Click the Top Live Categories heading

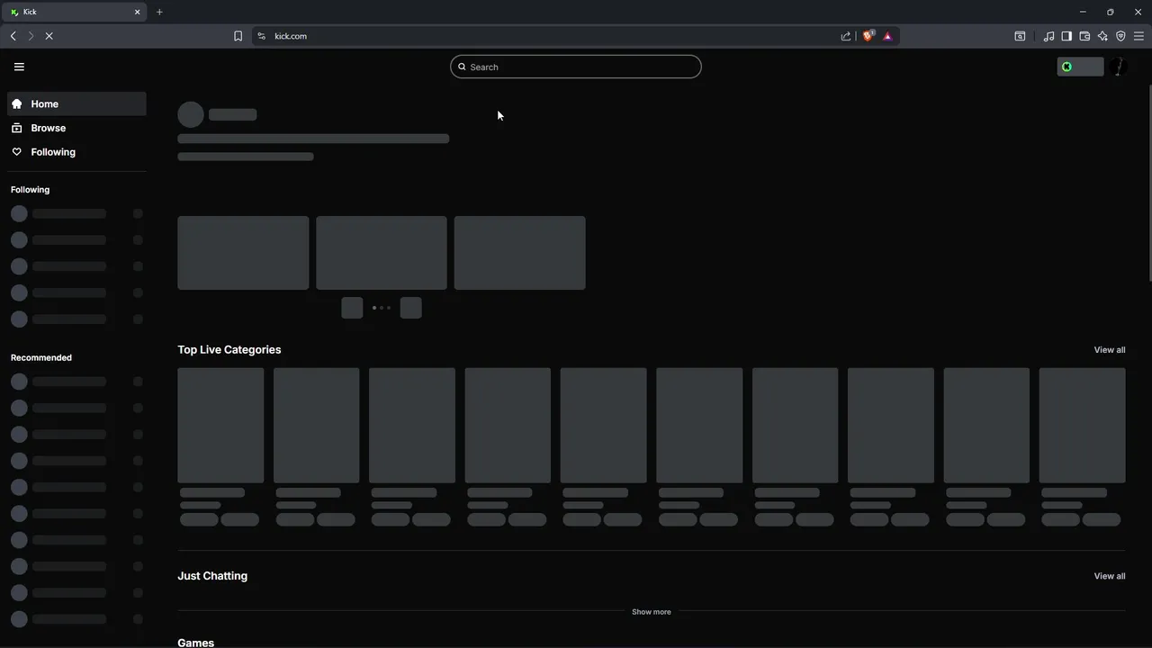coord(229,350)
